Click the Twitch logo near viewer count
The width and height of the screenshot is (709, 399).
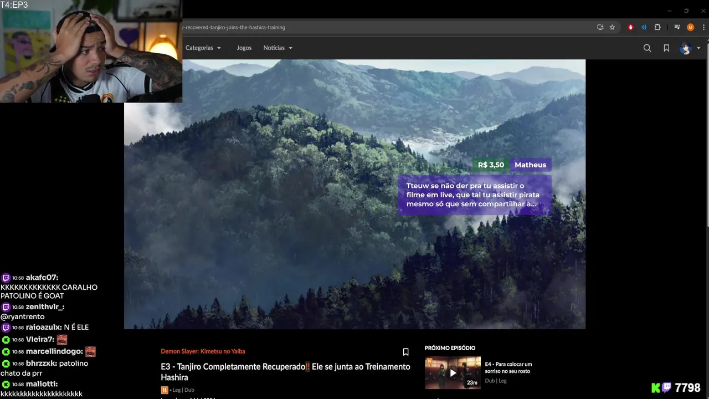[666, 388]
